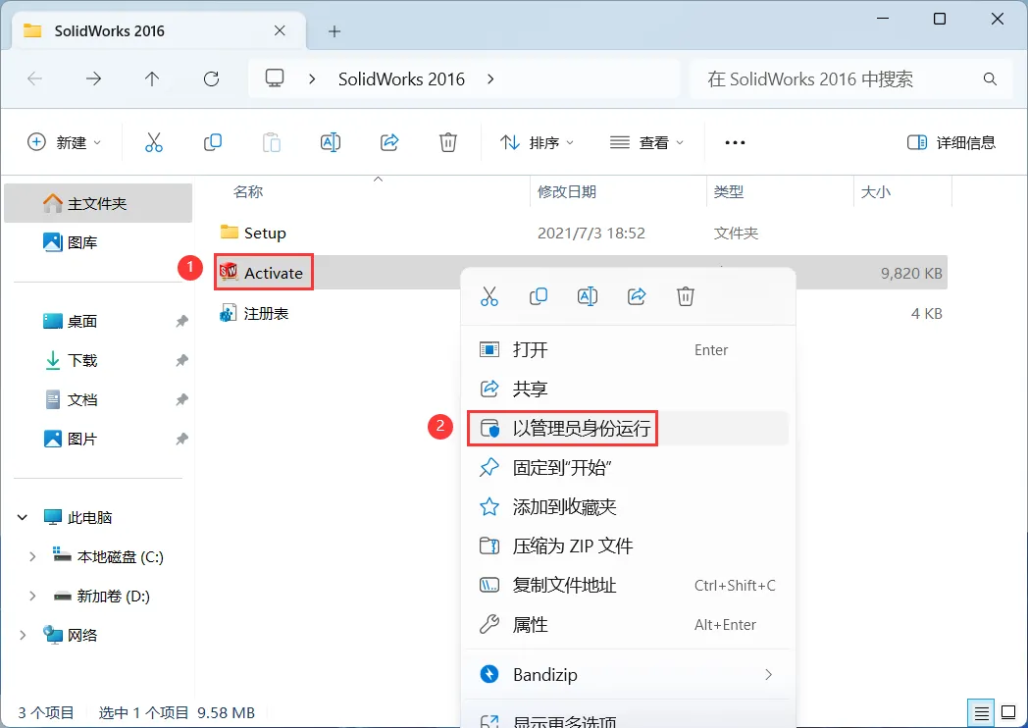Add a new tab with plus button

(x=334, y=30)
